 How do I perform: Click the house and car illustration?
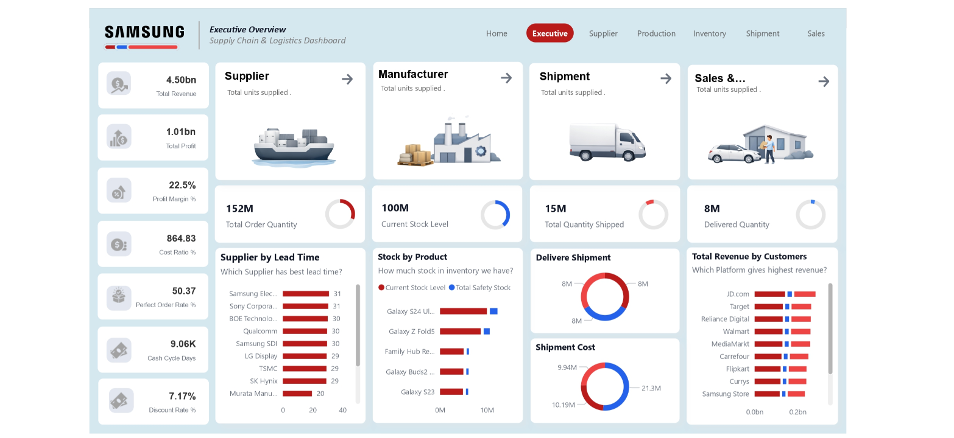[760, 144]
